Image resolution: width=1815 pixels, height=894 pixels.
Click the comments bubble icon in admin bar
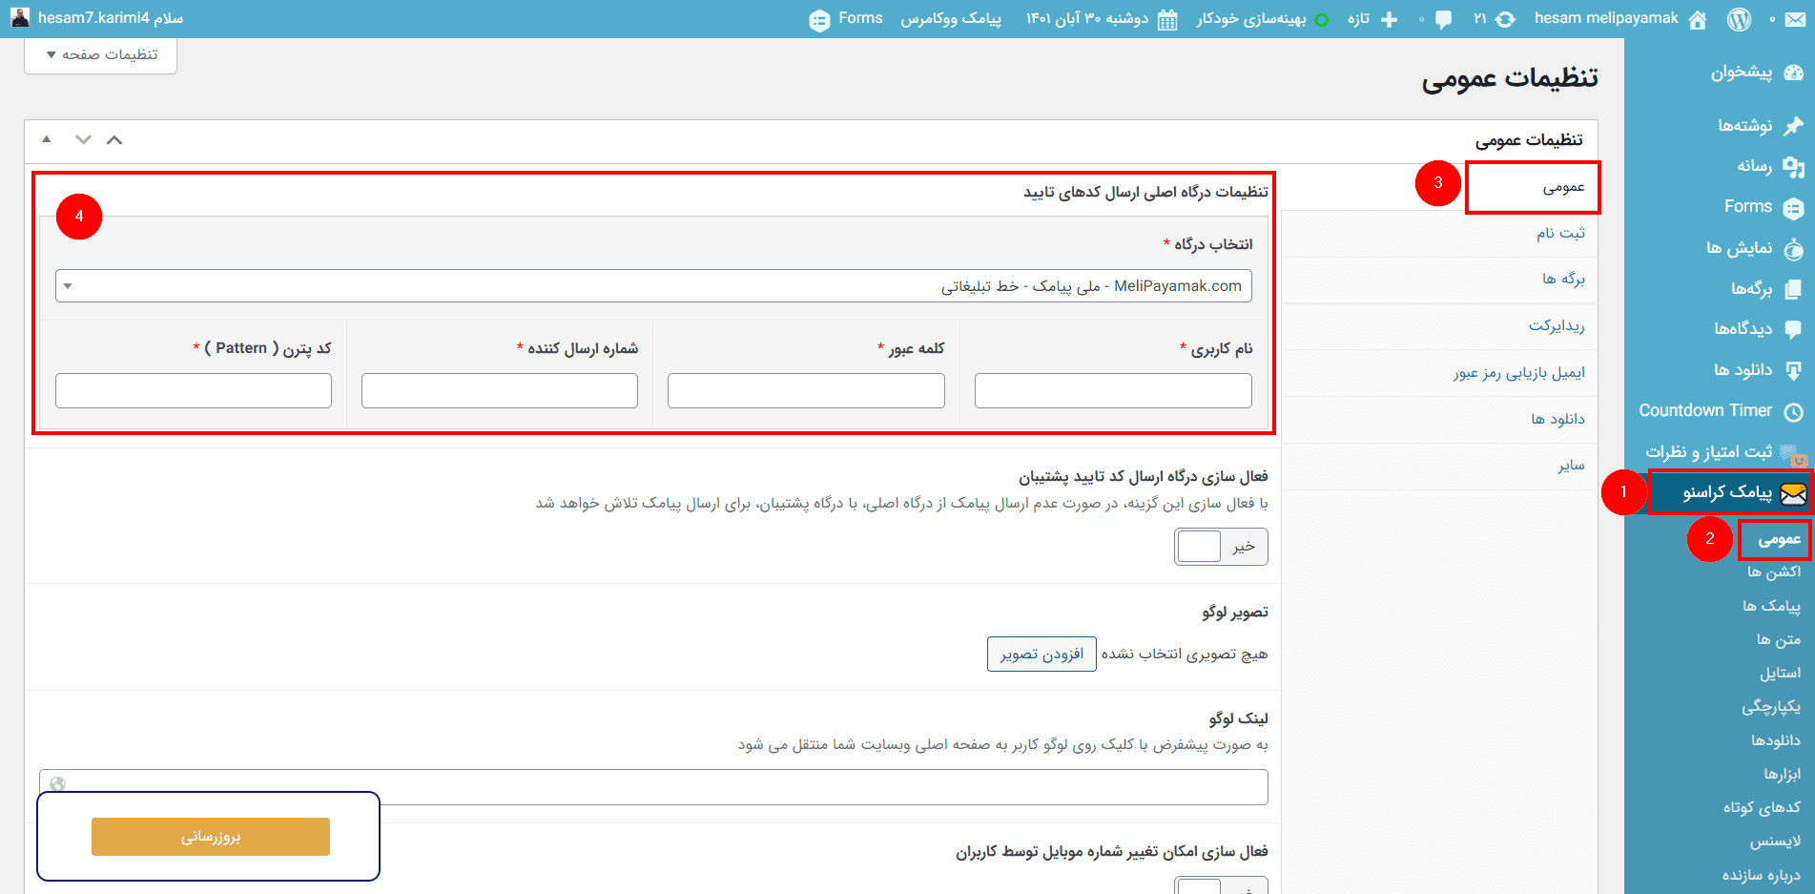(x=1442, y=17)
